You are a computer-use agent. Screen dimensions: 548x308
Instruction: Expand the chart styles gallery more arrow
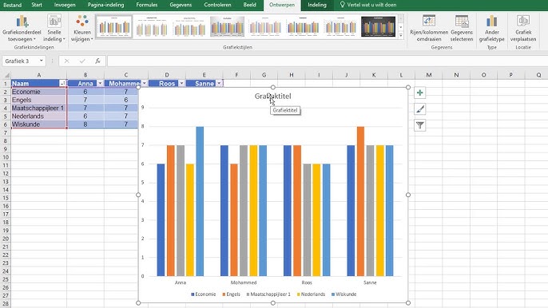point(401,35)
